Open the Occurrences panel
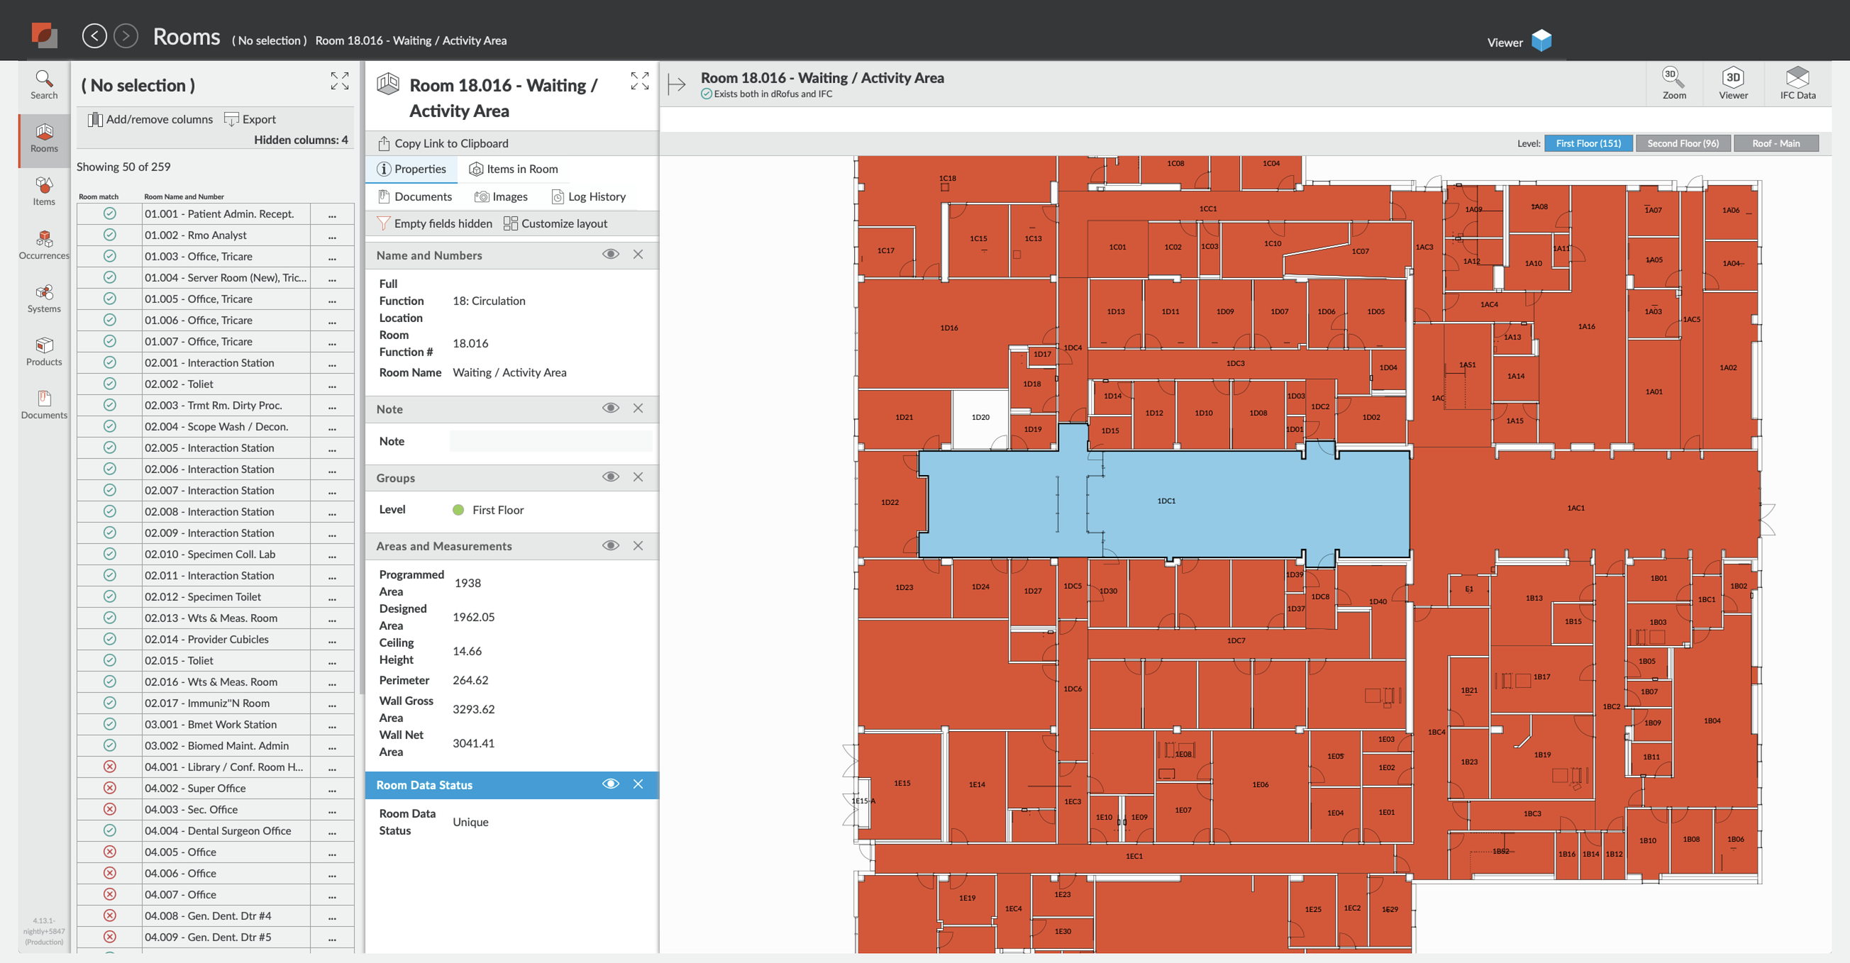The image size is (1850, 963). (43, 244)
